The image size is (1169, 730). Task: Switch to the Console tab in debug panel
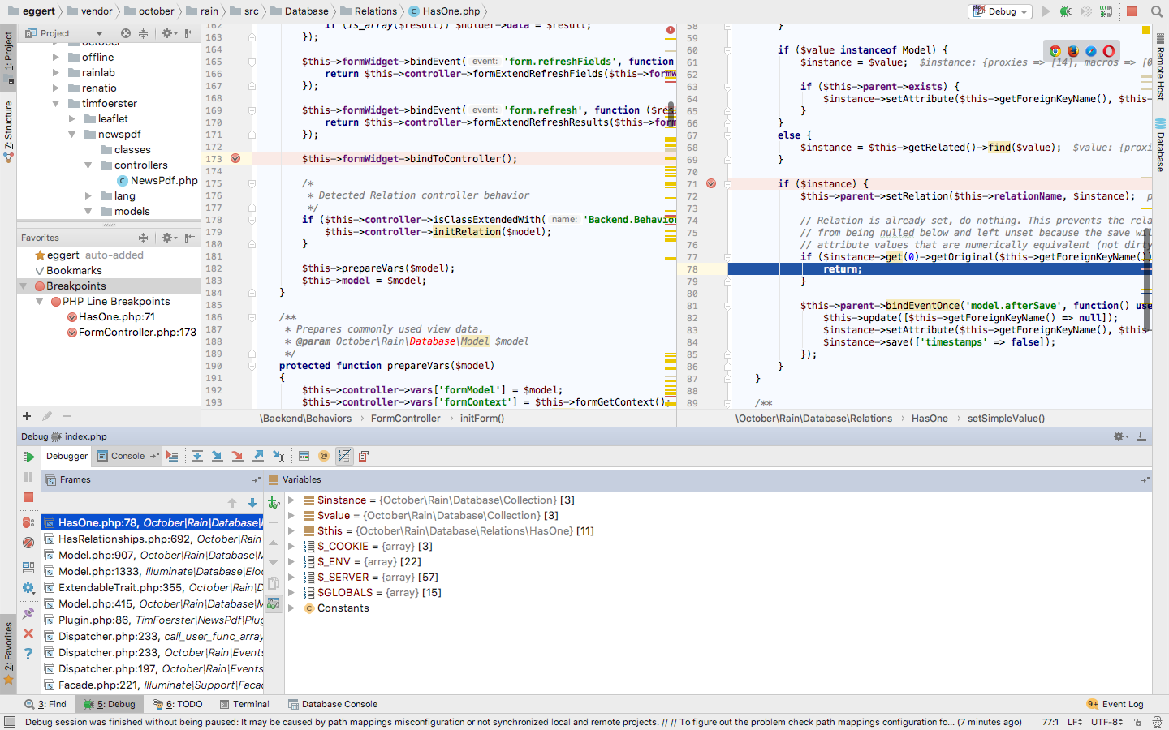(x=127, y=456)
